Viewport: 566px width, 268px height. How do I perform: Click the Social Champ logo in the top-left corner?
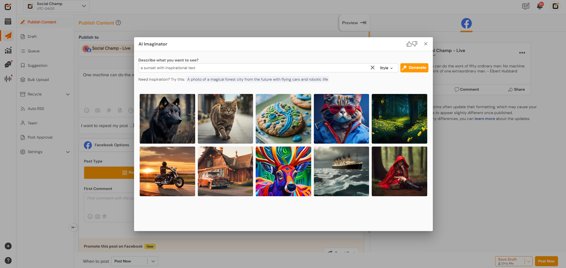(8, 7)
